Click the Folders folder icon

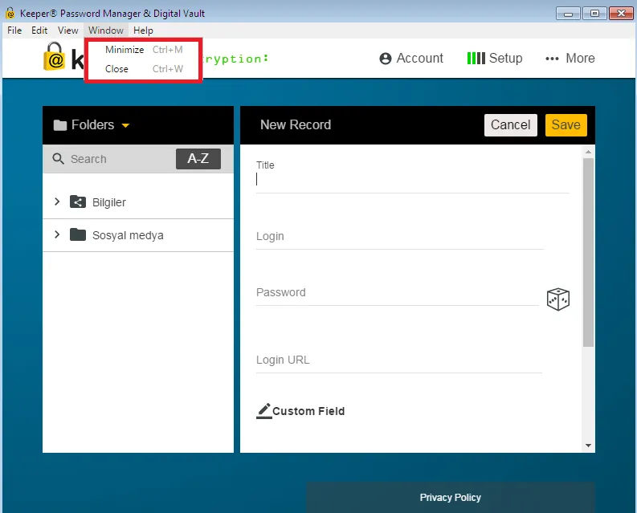pyautogui.click(x=60, y=125)
